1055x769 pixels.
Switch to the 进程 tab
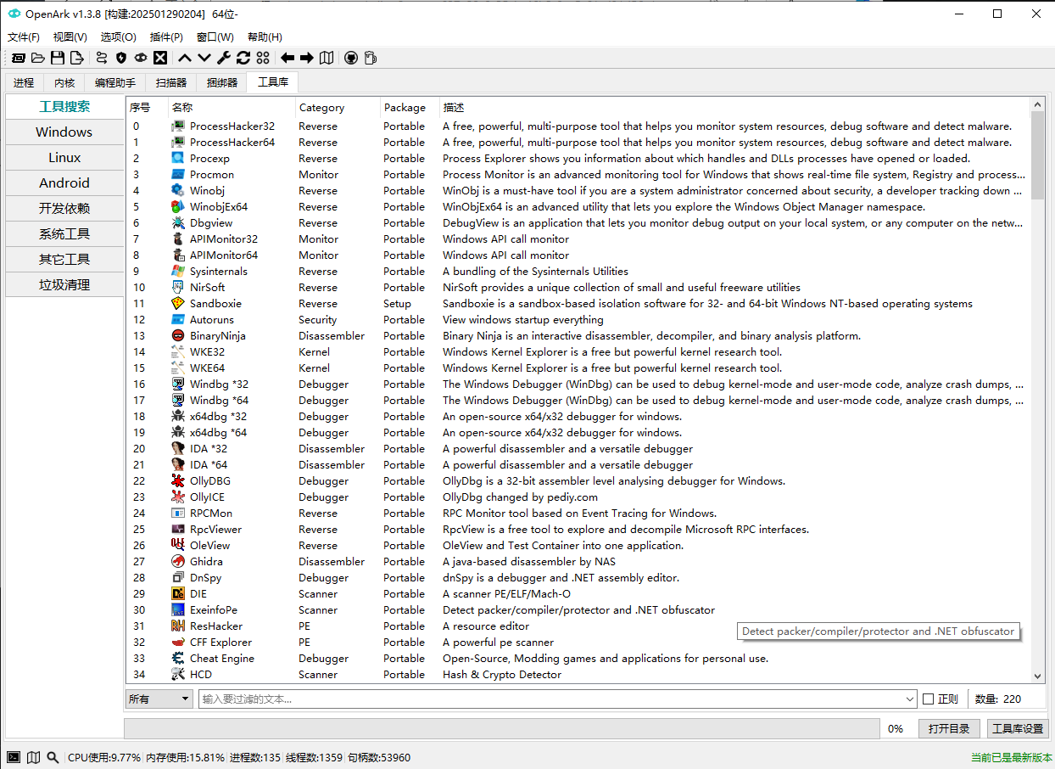[24, 82]
